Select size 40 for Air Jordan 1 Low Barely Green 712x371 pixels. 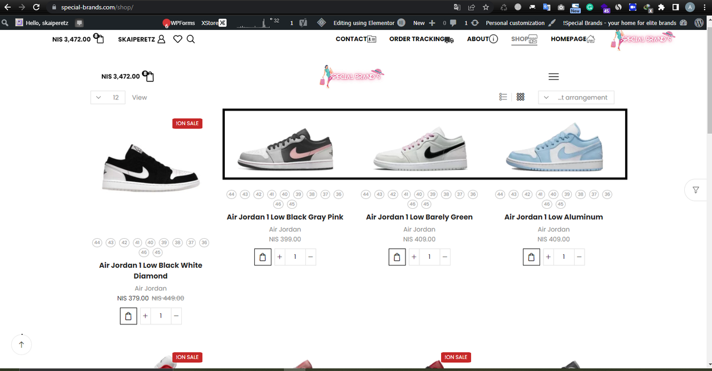pyautogui.click(x=419, y=194)
